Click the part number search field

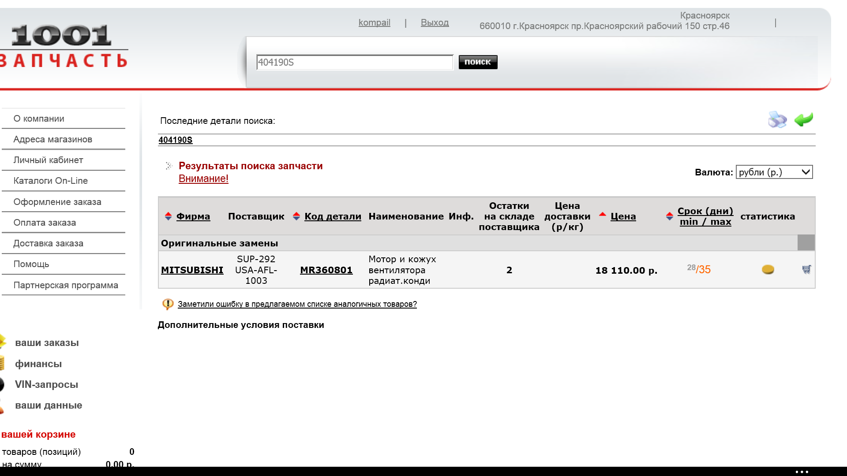(354, 62)
